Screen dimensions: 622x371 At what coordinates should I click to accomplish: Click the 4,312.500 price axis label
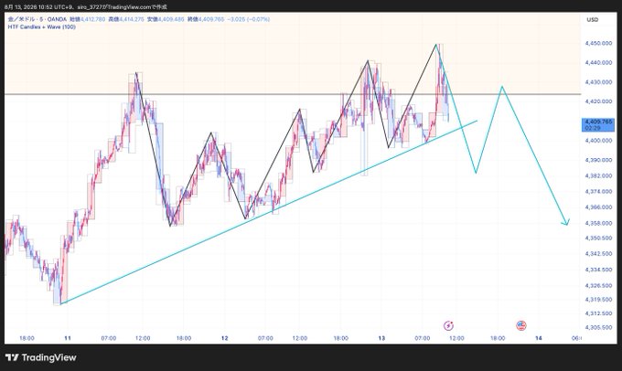[598, 313]
